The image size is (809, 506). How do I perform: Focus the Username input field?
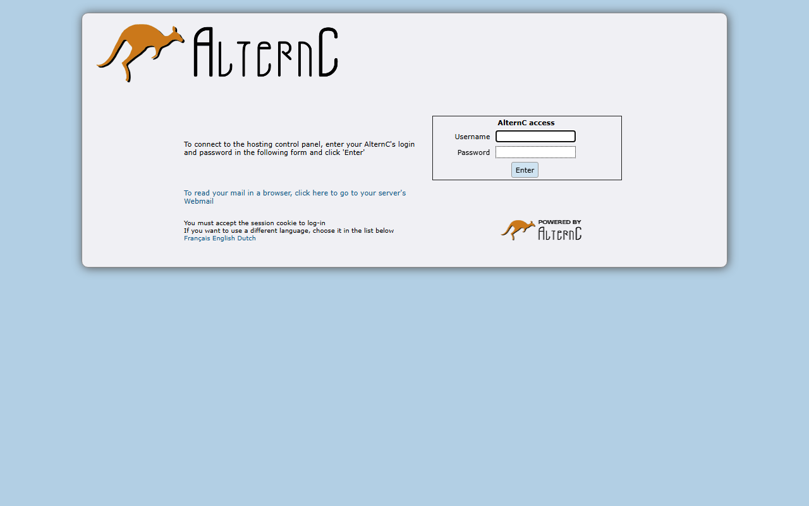pos(535,137)
